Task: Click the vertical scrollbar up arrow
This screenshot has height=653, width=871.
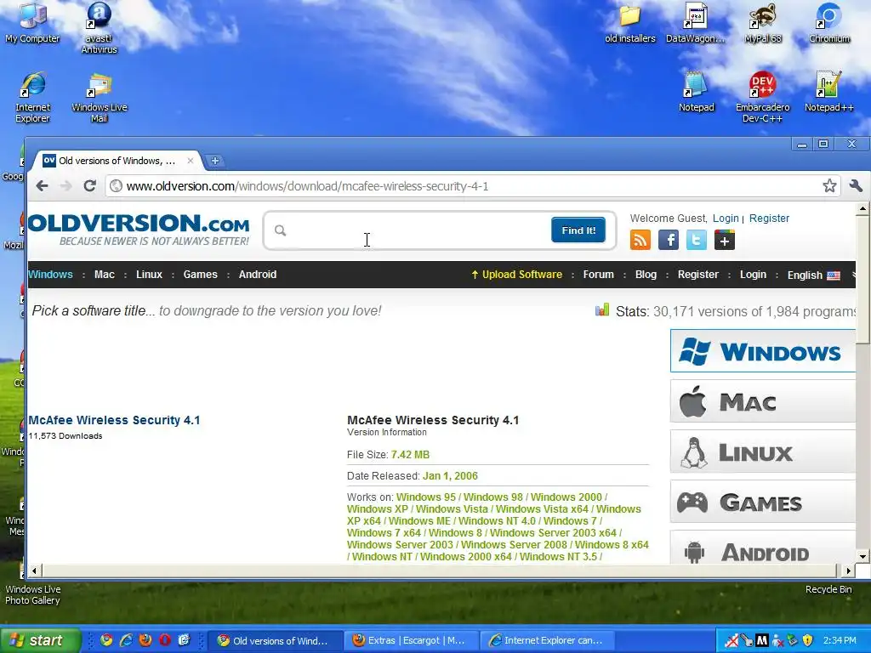Action: 862,209
